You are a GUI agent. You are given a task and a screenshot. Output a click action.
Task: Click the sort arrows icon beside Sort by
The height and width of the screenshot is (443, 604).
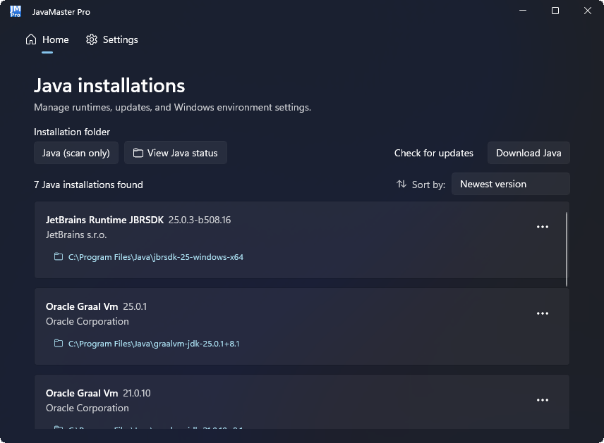pyautogui.click(x=401, y=185)
